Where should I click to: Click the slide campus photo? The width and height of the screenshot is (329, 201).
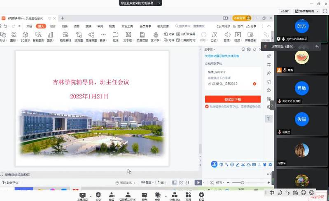91,132
